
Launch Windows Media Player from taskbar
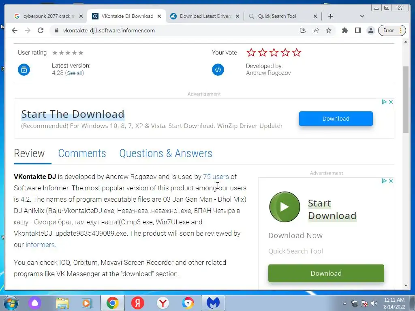[x=87, y=303]
